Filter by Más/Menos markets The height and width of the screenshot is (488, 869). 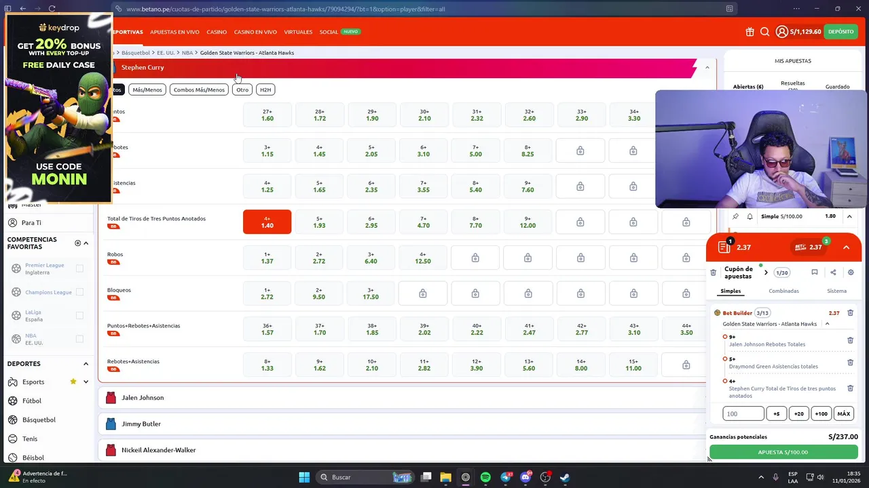coord(147,89)
